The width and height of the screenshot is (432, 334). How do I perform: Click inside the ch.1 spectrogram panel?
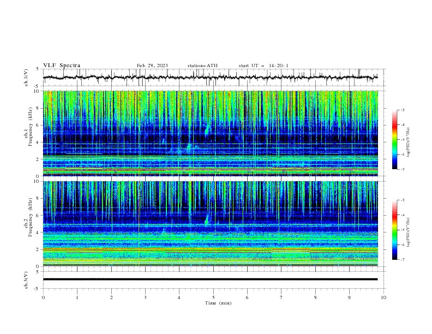point(210,133)
